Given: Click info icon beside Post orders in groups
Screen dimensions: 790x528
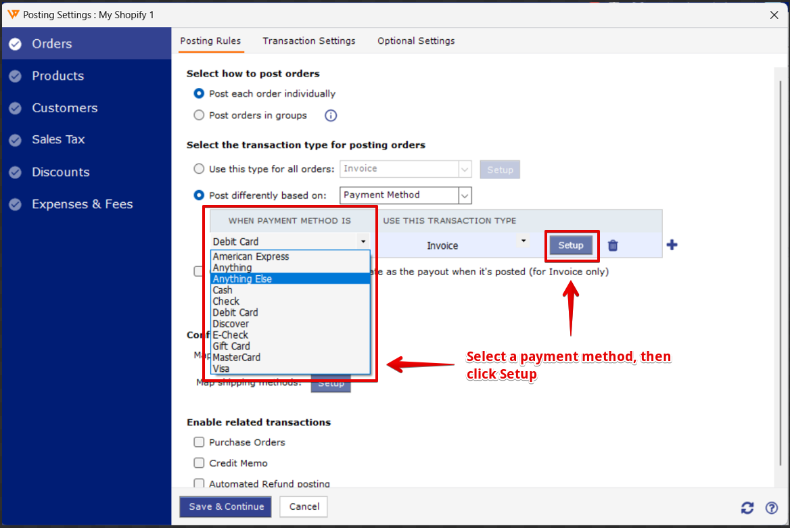Looking at the screenshot, I should pos(331,116).
